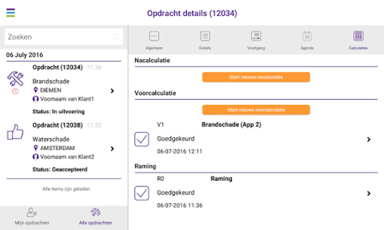Open the Agenda calendar icon
Image resolution: width=384 pixels, height=230 pixels.
point(307,36)
